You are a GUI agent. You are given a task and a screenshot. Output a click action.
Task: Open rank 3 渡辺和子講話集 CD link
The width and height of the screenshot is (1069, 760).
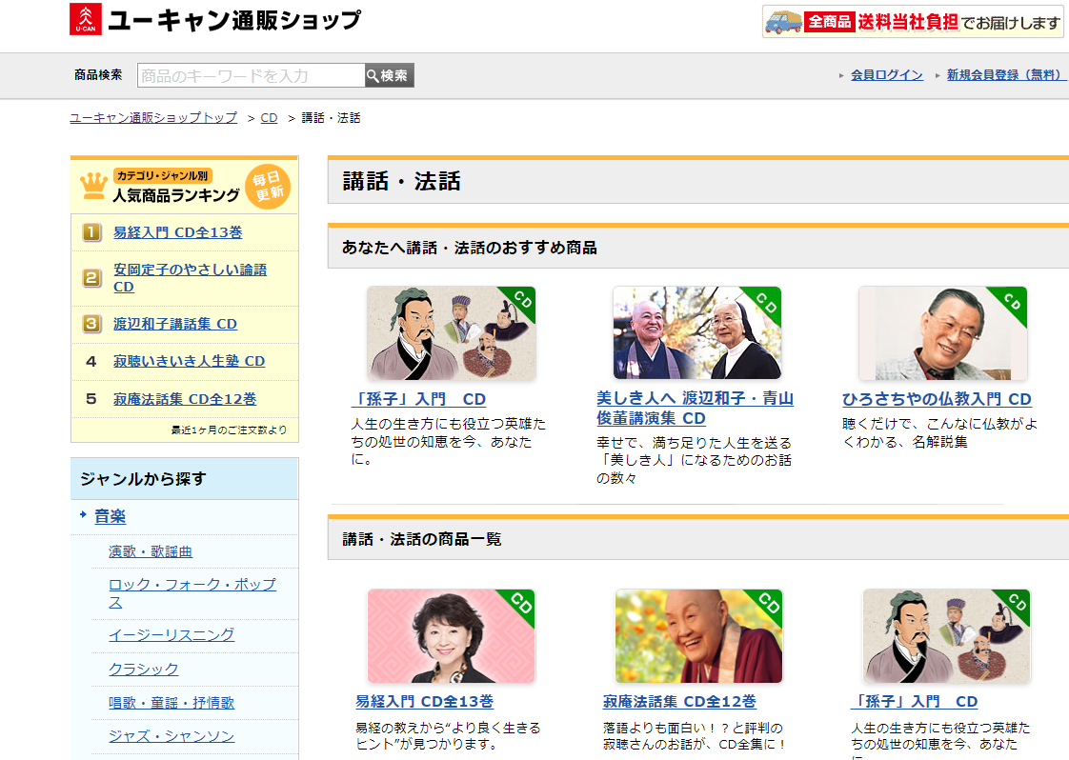tap(175, 324)
